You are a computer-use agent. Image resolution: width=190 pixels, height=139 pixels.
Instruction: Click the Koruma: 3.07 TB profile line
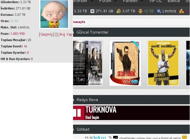13,15
